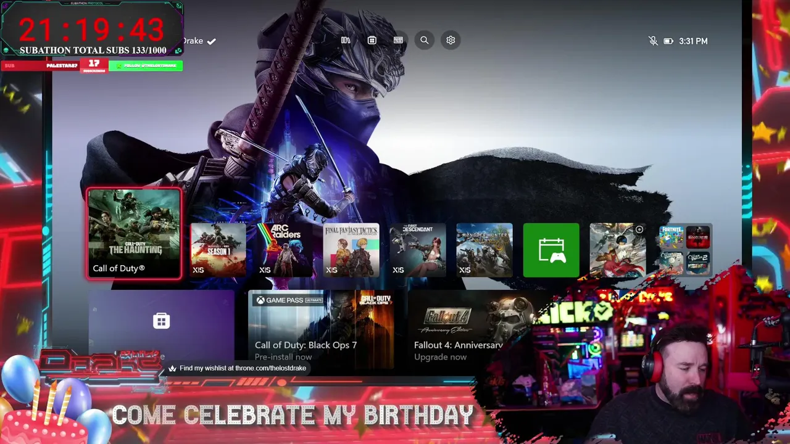
Task: Open the Search magnifier icon
Action: coord(425,40)
